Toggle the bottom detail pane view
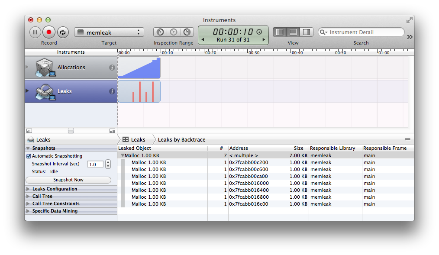439x255 pixels. point(293,32)
